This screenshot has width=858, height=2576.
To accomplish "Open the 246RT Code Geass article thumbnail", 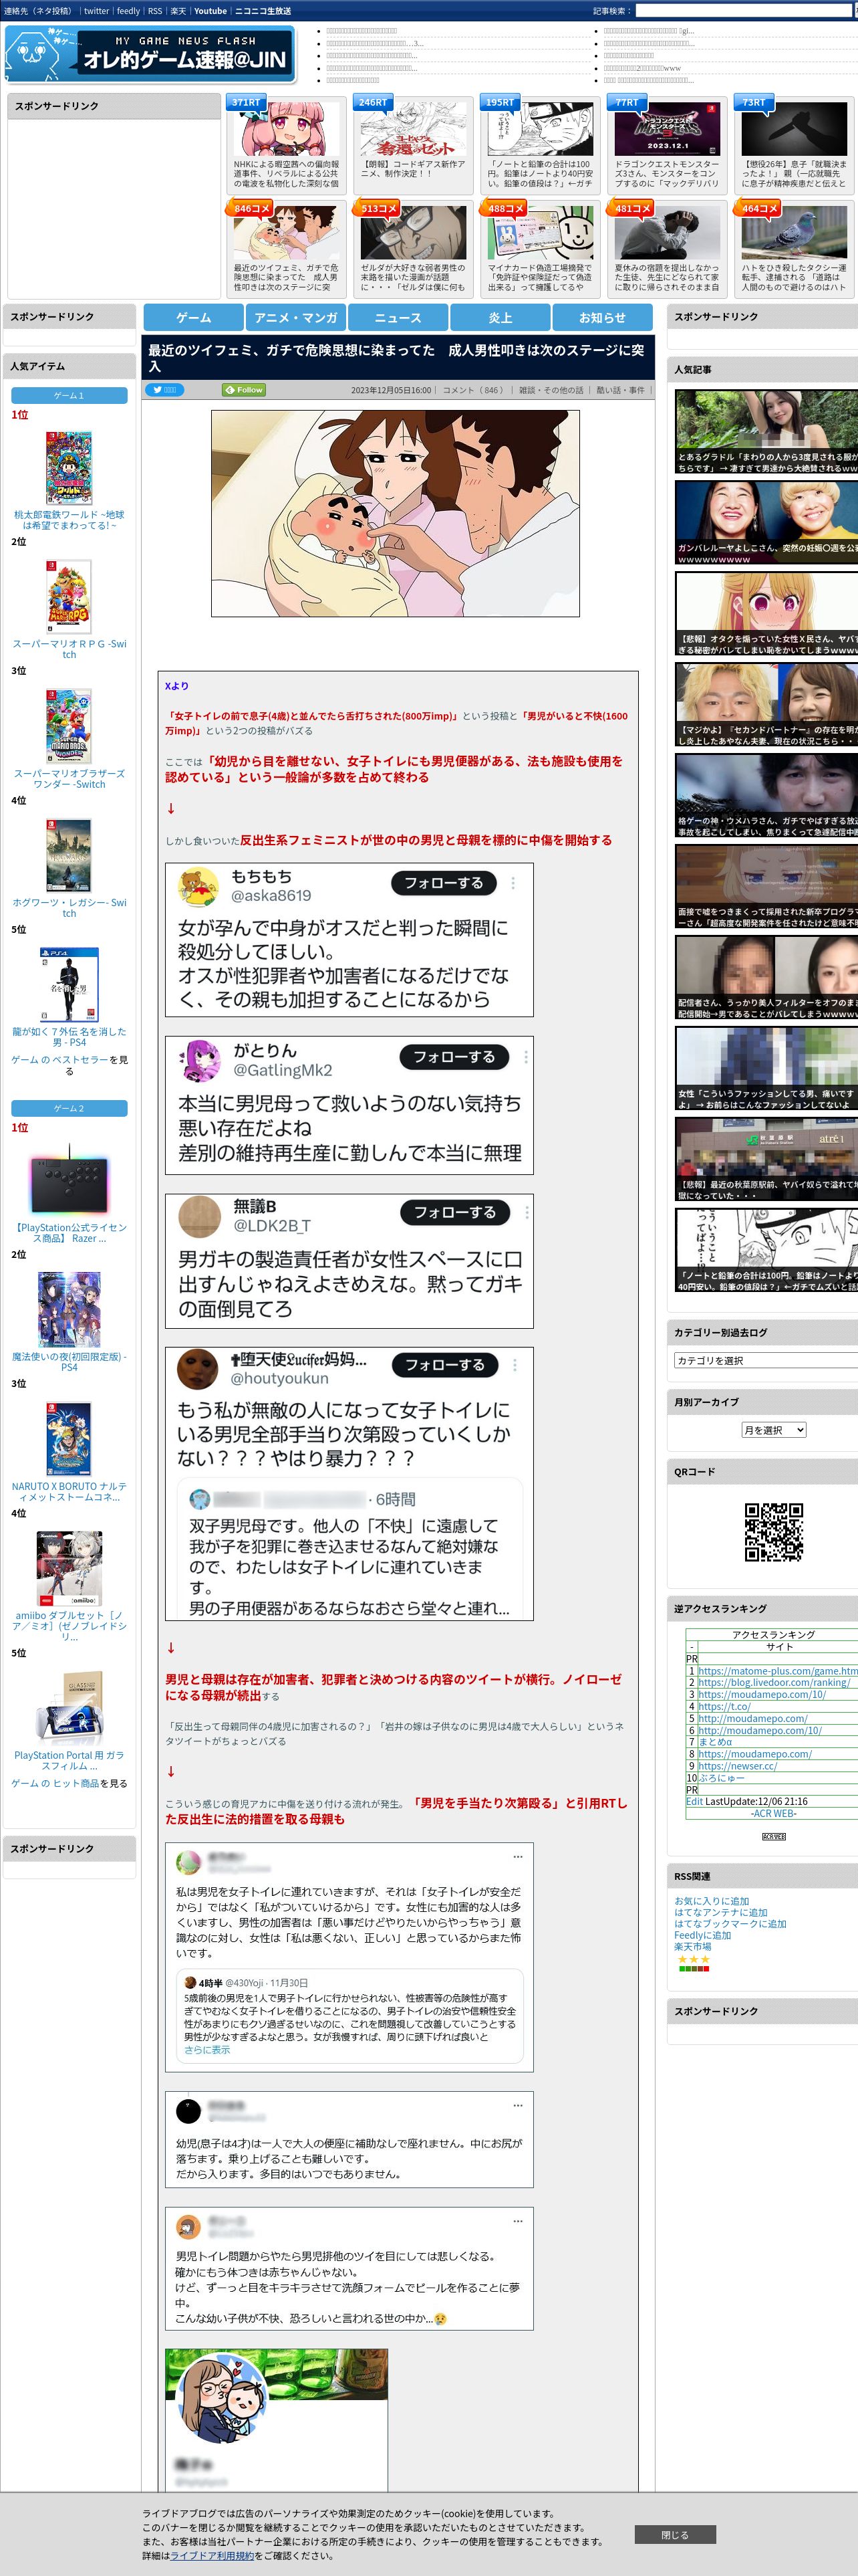I will coord(414,128).
